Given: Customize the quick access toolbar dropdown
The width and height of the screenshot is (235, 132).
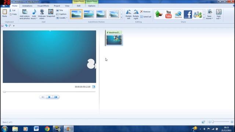Looking at the screenshot, I should (14, 26).
